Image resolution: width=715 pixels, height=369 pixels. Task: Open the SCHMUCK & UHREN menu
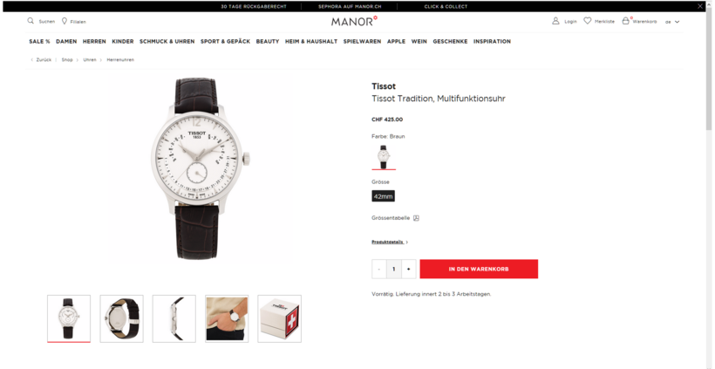(x=167, y=42)
